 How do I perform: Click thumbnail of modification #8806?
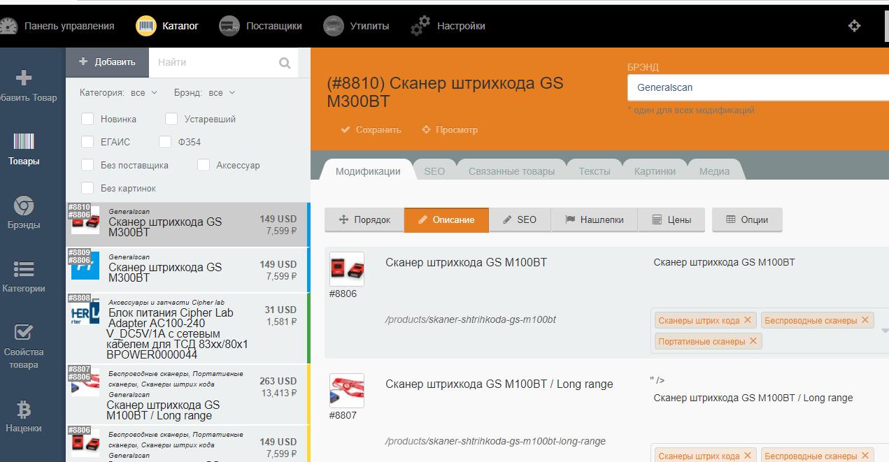click(x=347, y=269)
